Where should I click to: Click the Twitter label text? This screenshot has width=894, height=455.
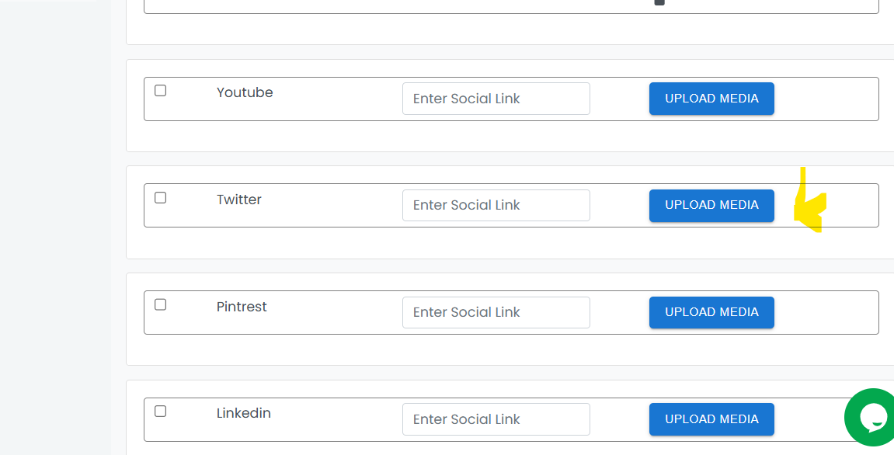pyautogui.click(x=239, y=200)
